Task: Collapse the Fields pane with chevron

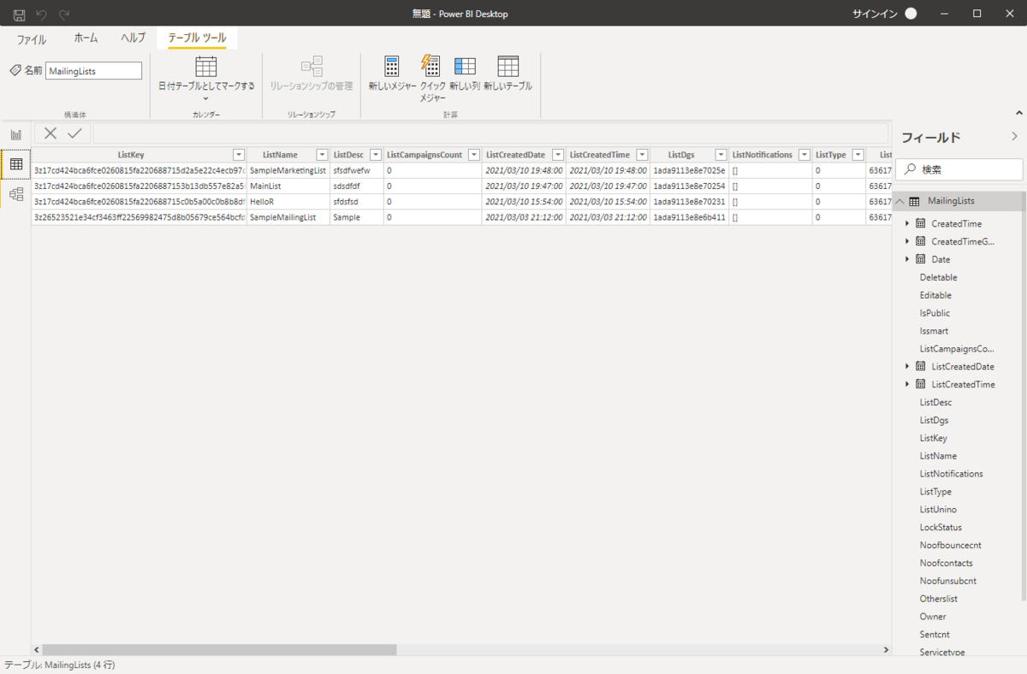Action: pyautogui.click(x=1014, y=136)
